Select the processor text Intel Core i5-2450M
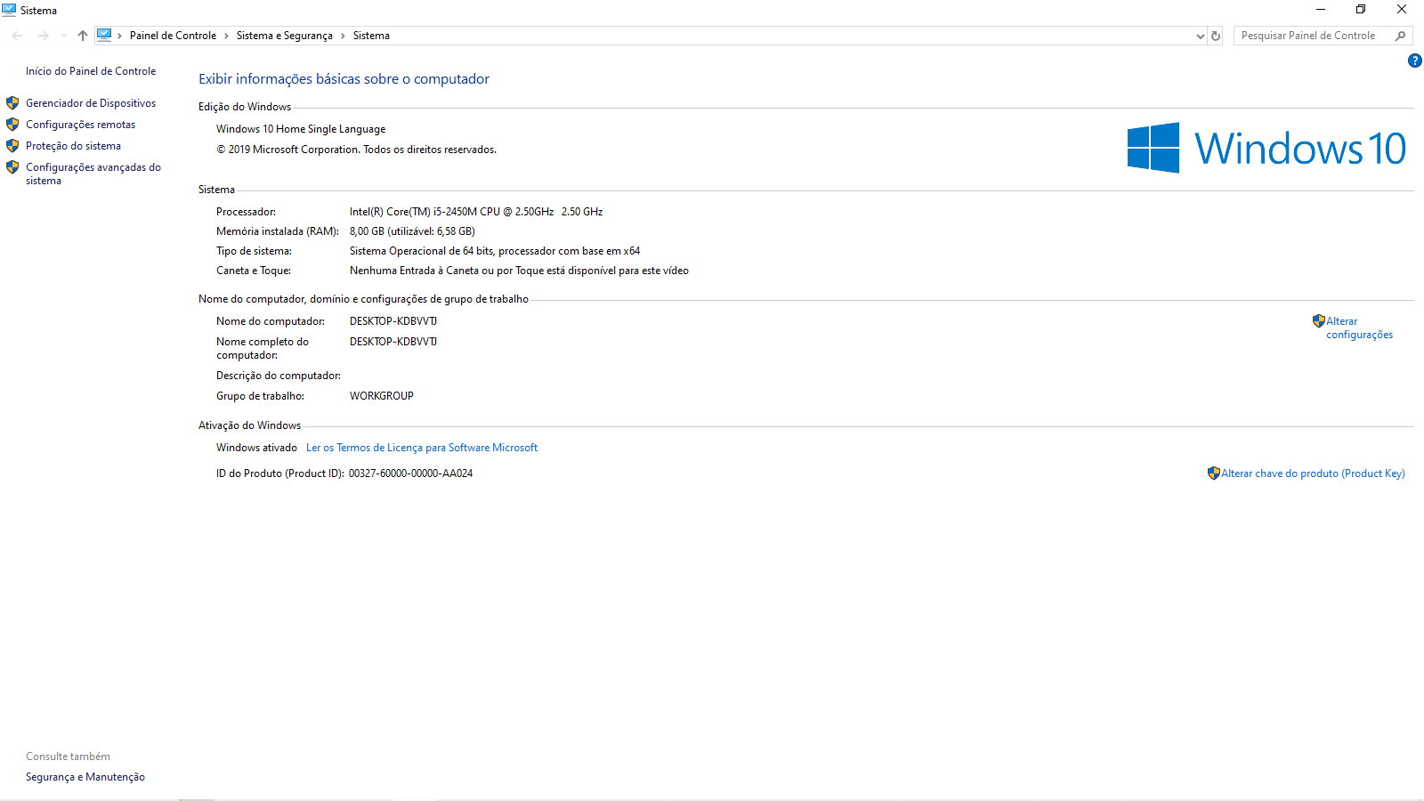Viewport: 1424px width, 801px height. (x=476, y=212)
